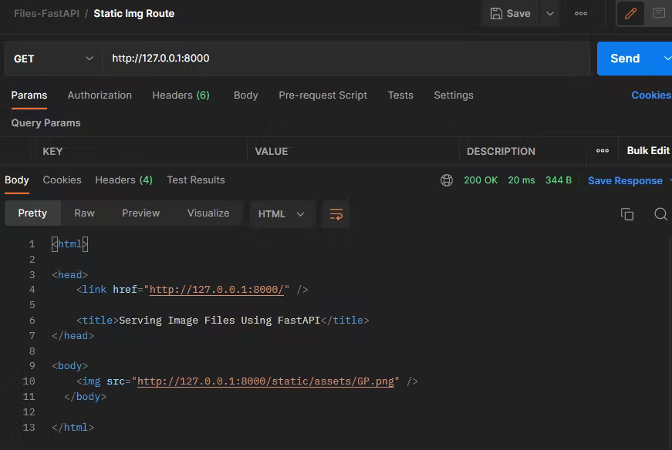Open the comments panel icon

click(x=658, y=13)
